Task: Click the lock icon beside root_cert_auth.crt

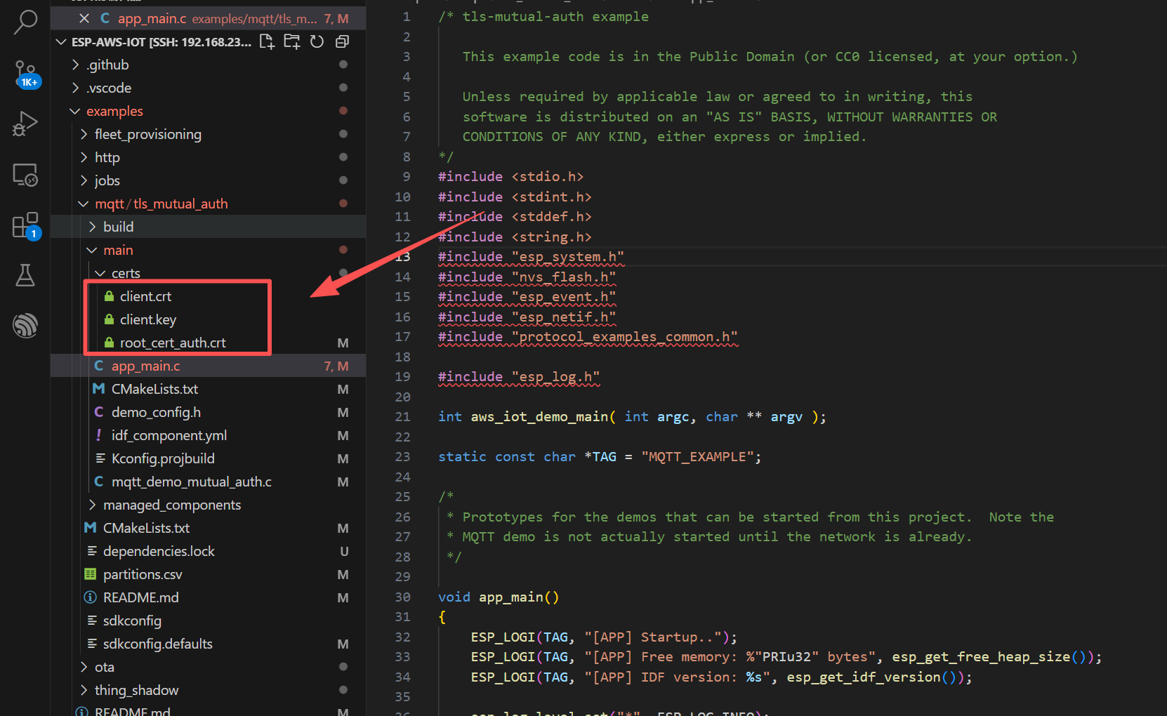Action: click(109, 343)
